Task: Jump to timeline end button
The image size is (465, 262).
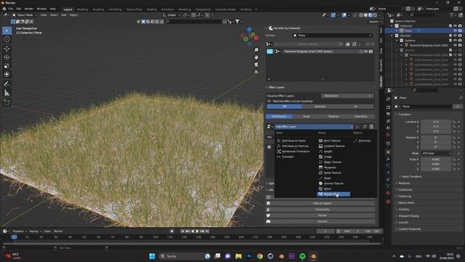Action: 207,231
